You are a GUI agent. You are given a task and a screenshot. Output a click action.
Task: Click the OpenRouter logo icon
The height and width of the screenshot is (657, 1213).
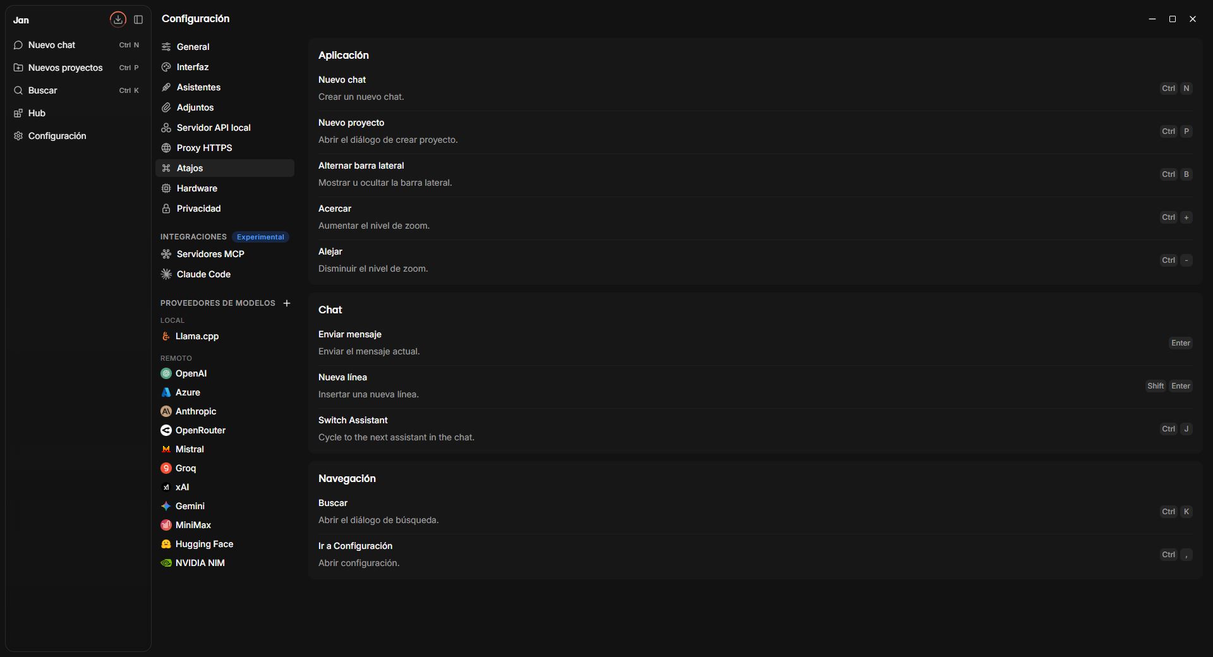point(166,430)
